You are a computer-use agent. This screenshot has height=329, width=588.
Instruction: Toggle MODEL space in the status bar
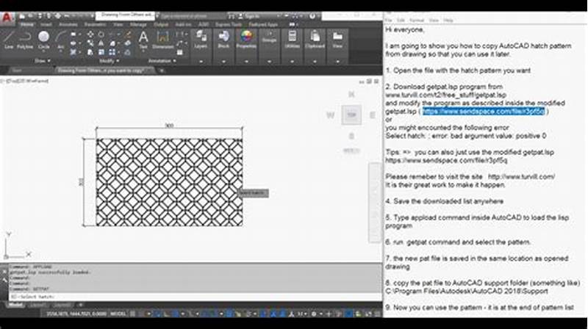click(118, 314)
